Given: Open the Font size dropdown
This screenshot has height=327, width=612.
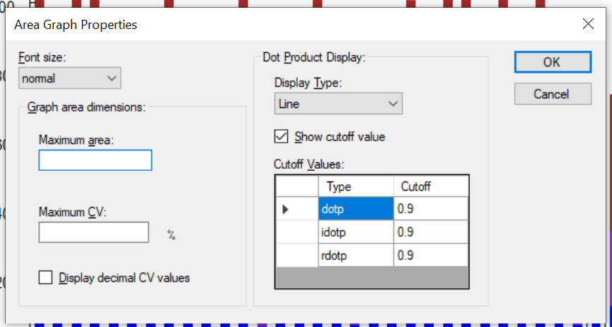Looking at the screenshot, I should (x=69, y=78).
